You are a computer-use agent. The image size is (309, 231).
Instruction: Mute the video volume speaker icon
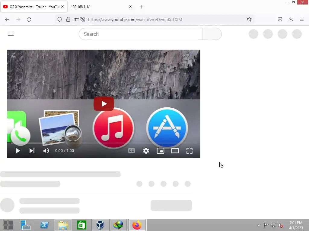pos(46,151)
